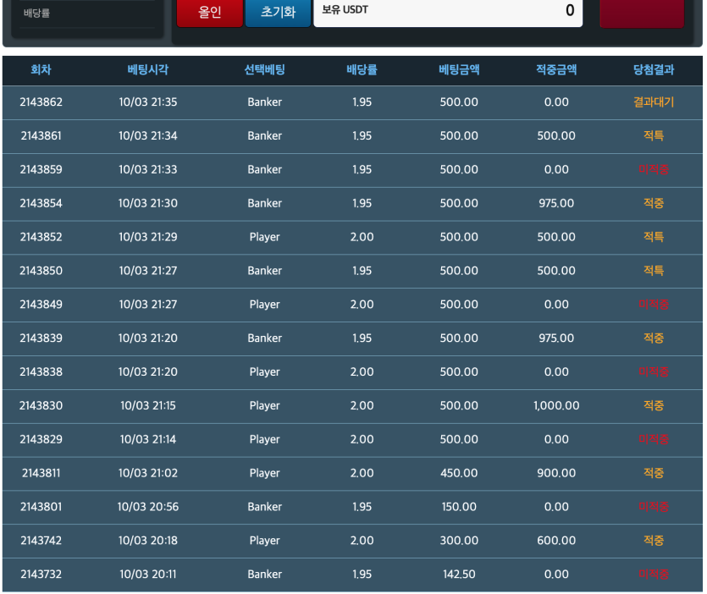Image resolution: width=707 pixels, height=594 pixels.
Task: Click round number 2143839
Action: click(x=41, y=339)
